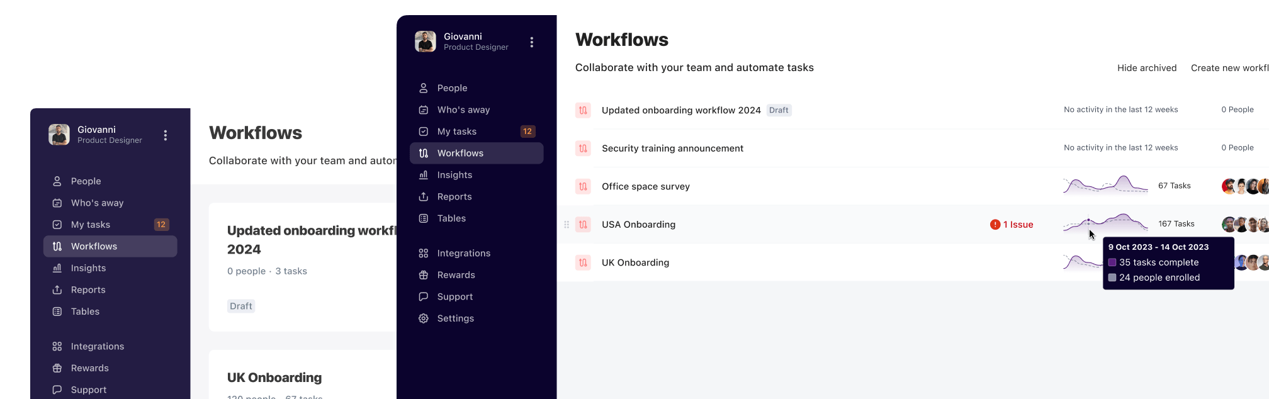Click '0 people · 3 tasks' on back window card

tap(267, 271)
